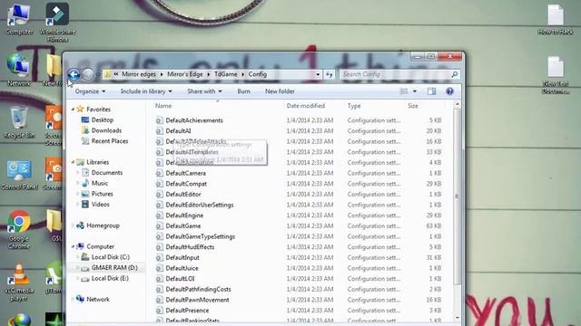Screen dimensions: 581x326
Task: Click the Local Disk (C:) drive icon
Action: (x=85, y=257)
